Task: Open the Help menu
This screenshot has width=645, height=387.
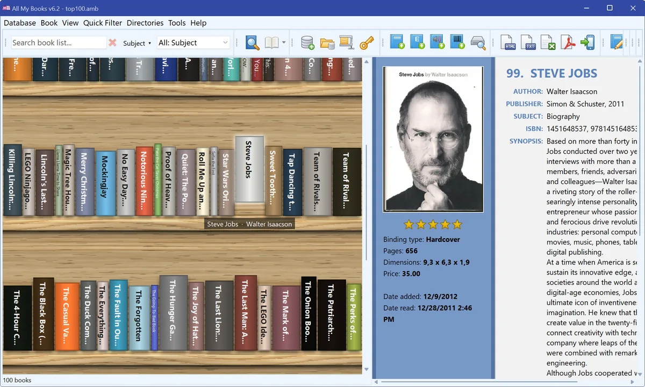Action: 198,23
